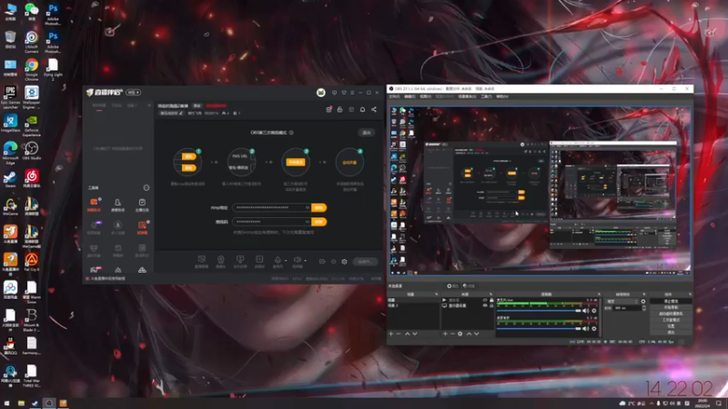
Task: Click microphone icon in companion bottom toolbar
Action: (278, 260)
